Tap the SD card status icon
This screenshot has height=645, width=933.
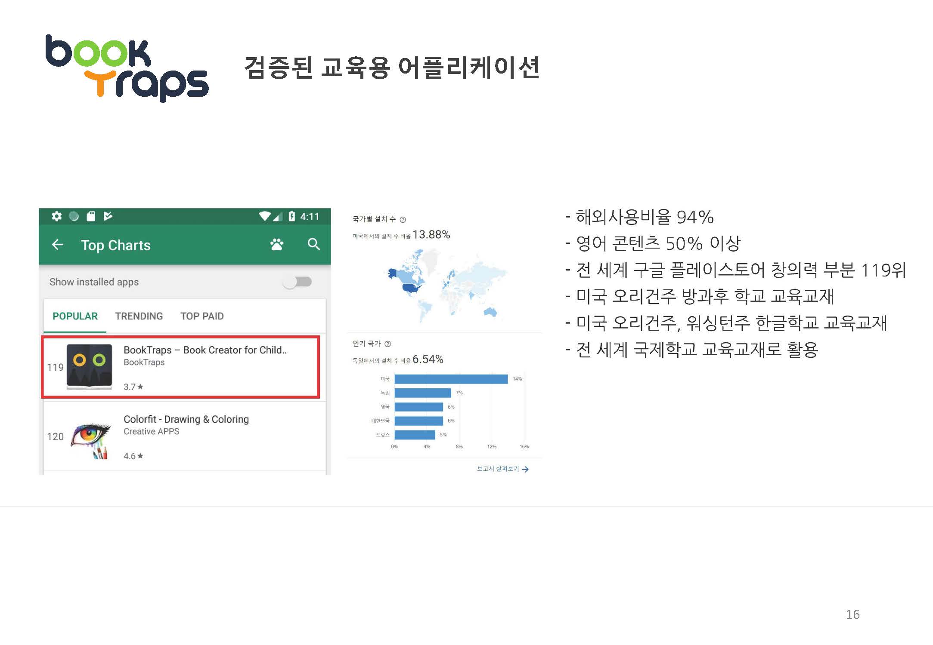[91, 216]
